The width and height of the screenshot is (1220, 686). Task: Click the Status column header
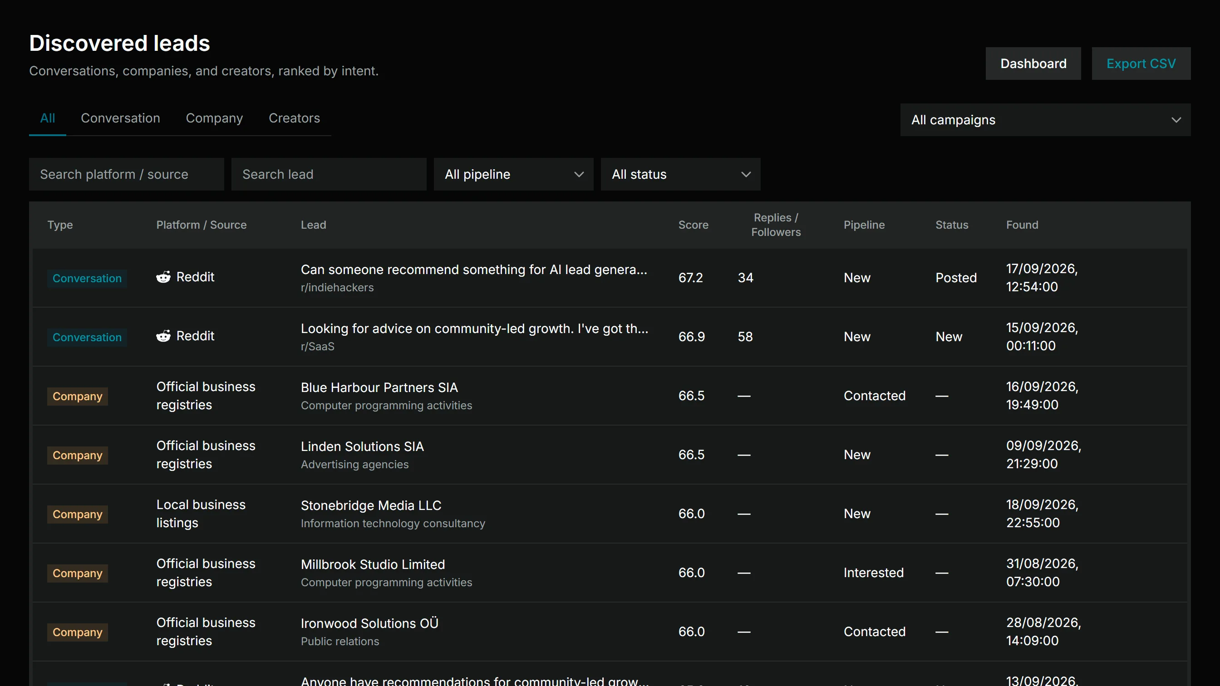click(951, 225)
